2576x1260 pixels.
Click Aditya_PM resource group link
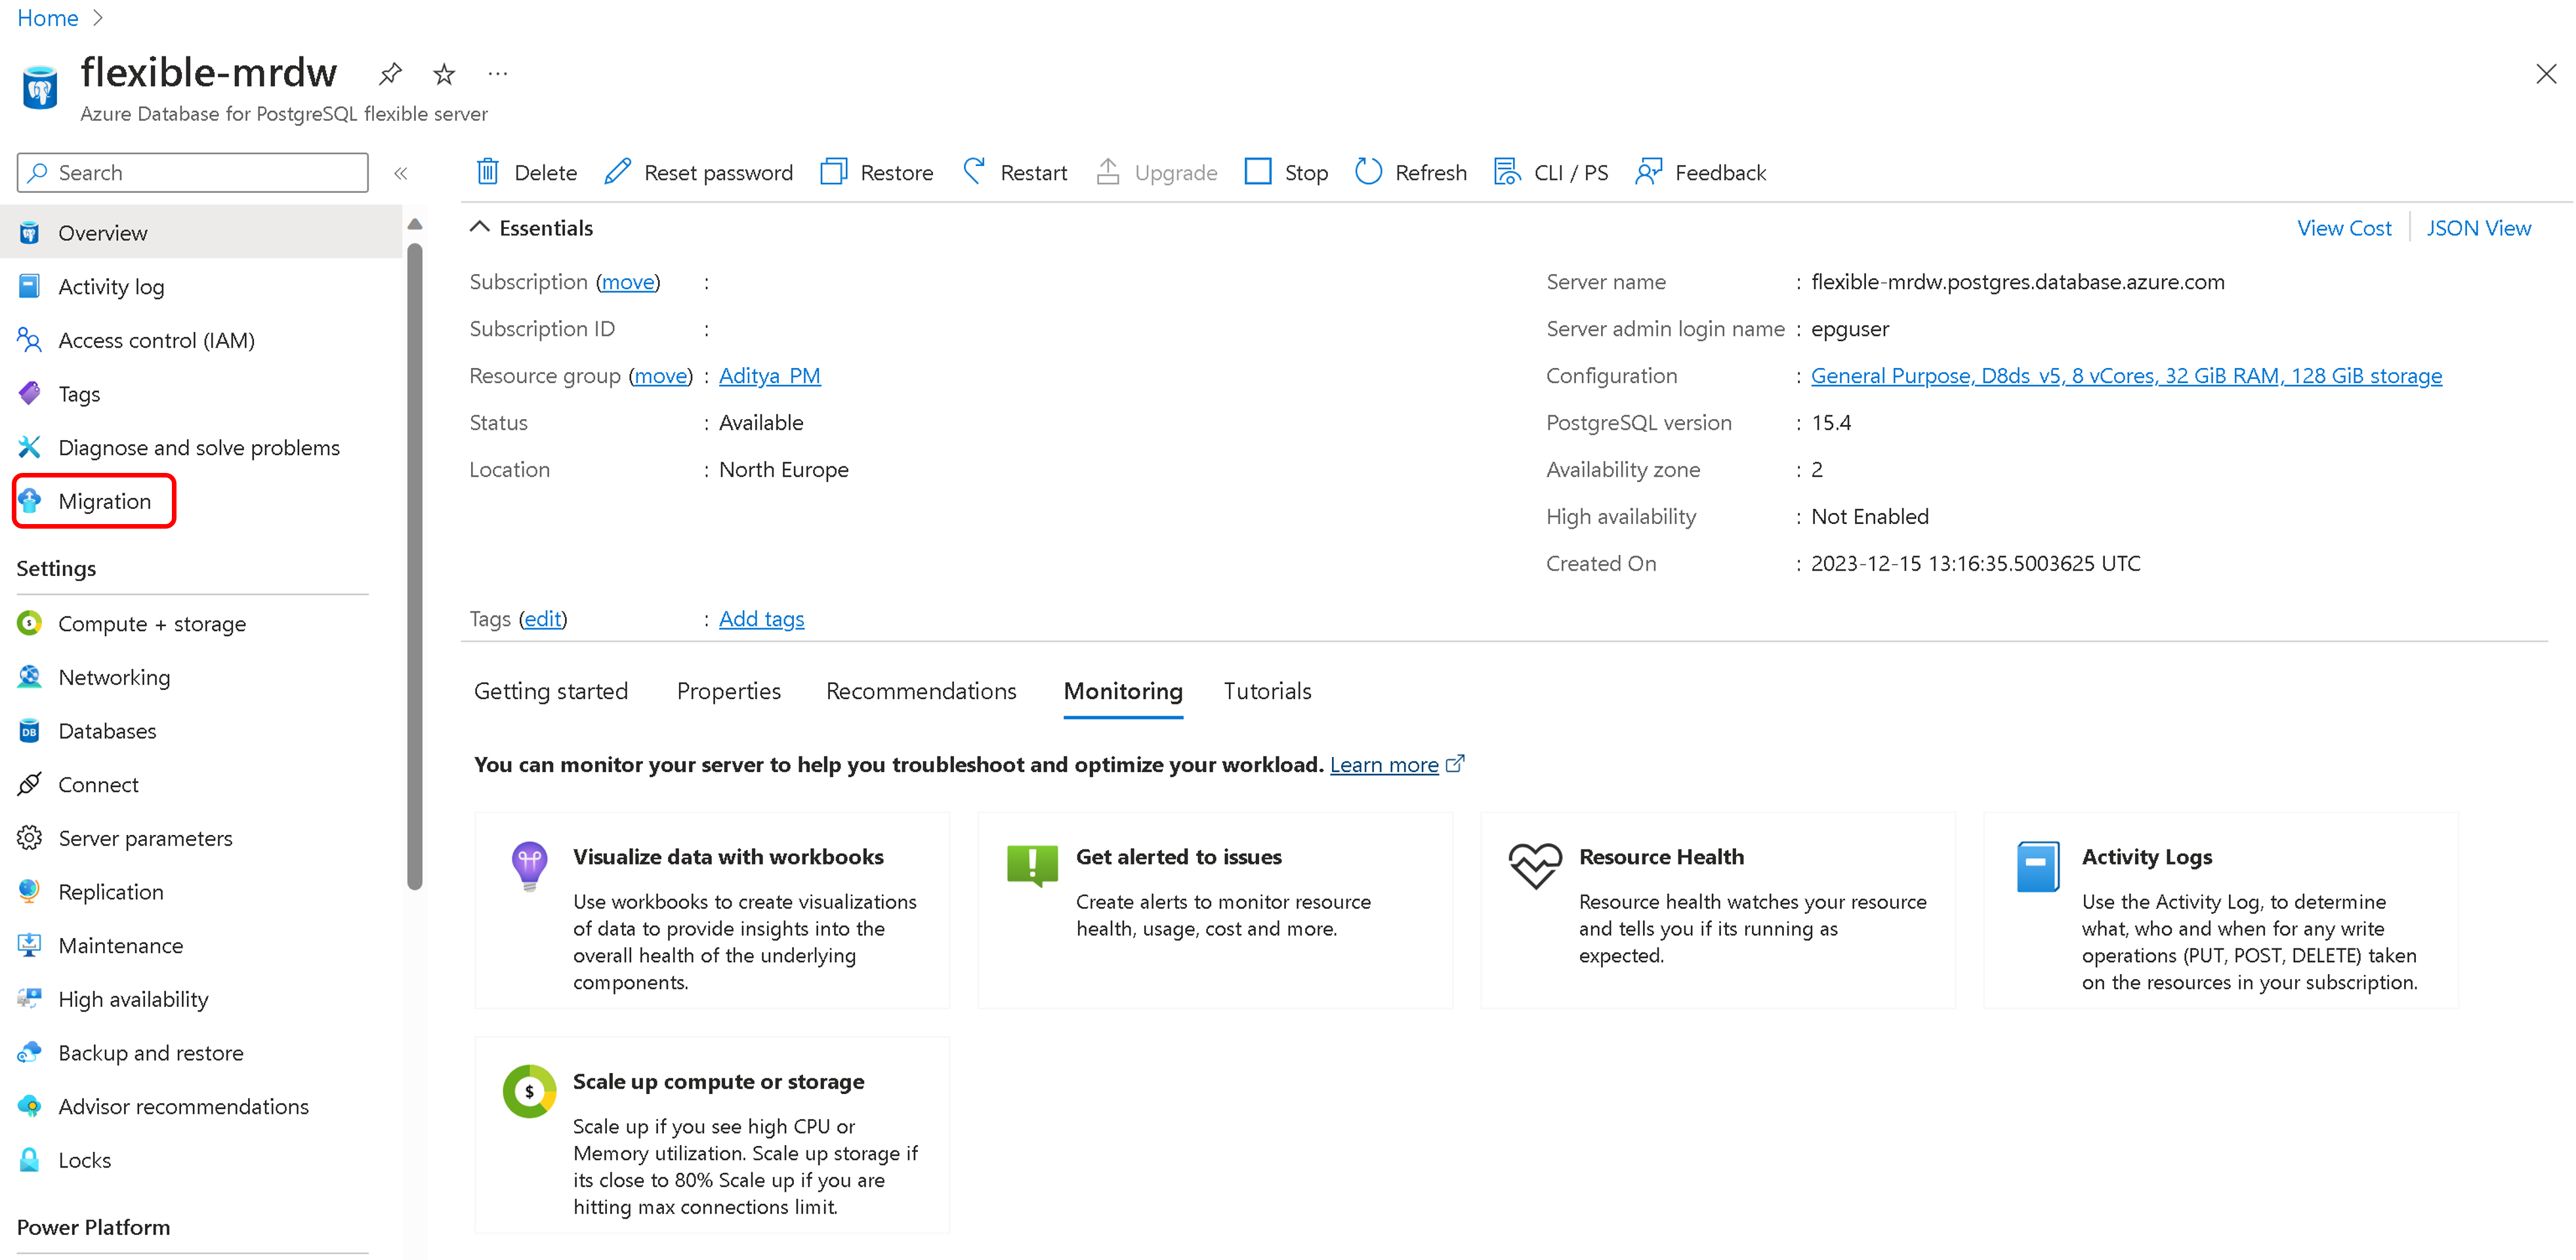tap(769, 375)
